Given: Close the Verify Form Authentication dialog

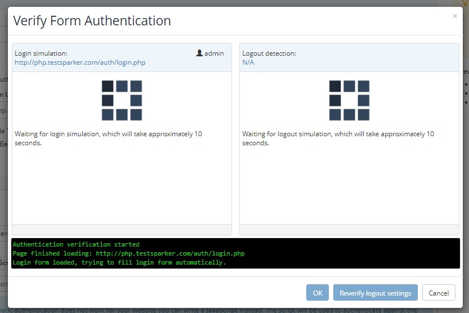Looking at the screenshot, I should tap(455, 16).
